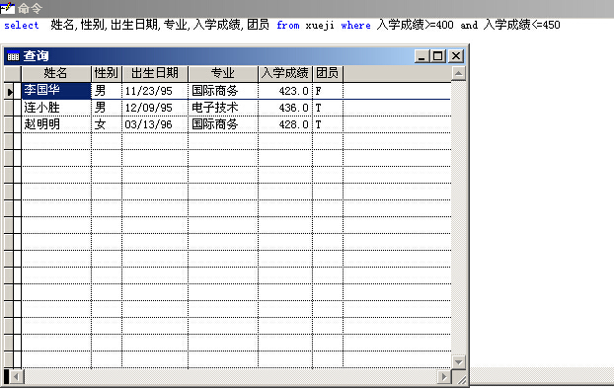Screen dimensions: 614x390
Task: Click the scroll up arrow
Action: pyautogui.click(x=459, y=73)
